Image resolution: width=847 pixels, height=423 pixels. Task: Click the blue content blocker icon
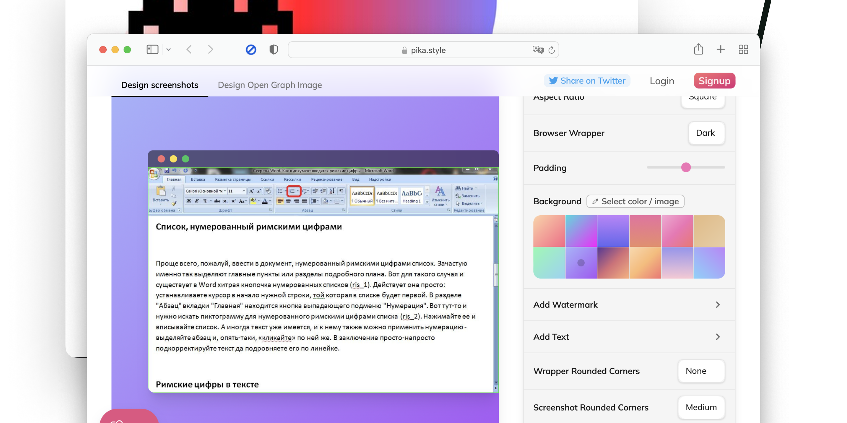click(251, 50)
